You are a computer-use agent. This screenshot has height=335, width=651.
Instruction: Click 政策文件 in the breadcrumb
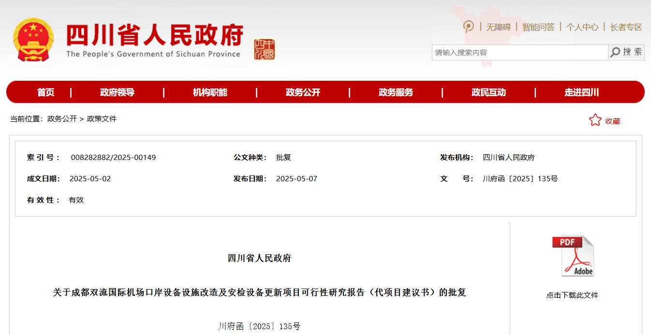(x=102, y=119)
